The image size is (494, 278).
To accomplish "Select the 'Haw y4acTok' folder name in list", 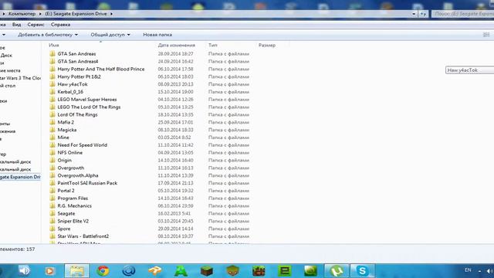I will (73, 84).
